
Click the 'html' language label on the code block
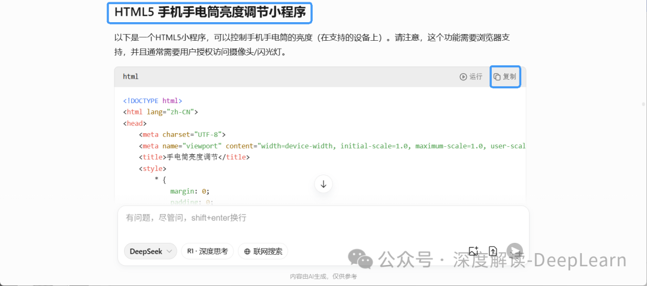coord(131,77)
